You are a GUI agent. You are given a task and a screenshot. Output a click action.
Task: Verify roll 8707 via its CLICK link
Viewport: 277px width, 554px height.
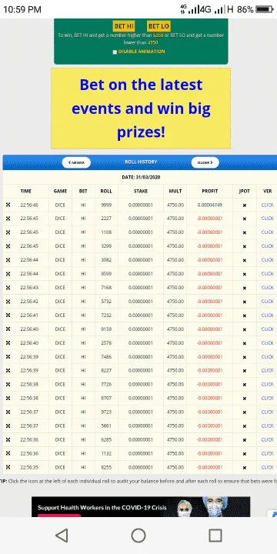(268, 398)
